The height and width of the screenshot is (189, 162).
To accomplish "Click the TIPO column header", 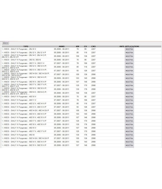I will coord(26,46).
